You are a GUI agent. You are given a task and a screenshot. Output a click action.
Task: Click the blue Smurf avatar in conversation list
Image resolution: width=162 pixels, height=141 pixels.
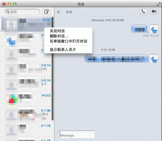pyautogui.click(x=11, y=41)
